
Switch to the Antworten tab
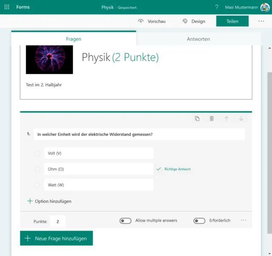tap(198, 39)
